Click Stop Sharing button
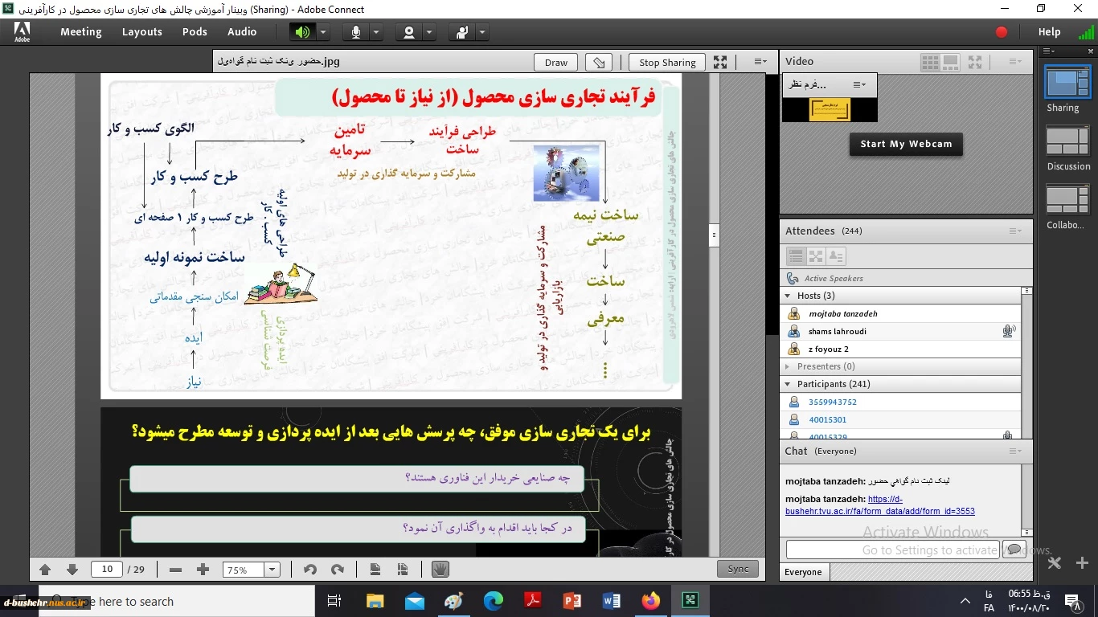 [x=667, y=62]
